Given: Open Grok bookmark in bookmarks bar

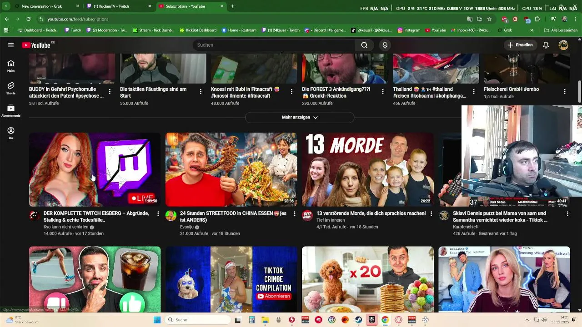Looking at the screenshot, I should [x=505, y=30].
